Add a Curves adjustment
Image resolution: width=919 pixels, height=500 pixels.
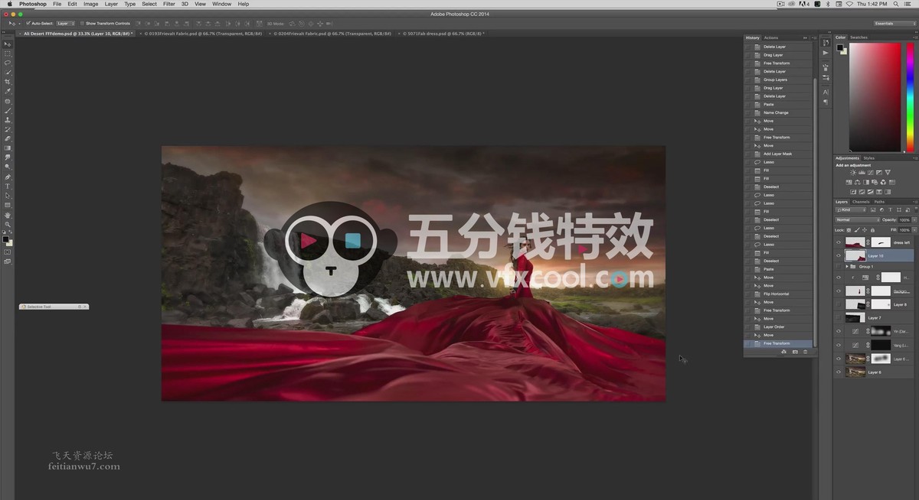(870, 173)
